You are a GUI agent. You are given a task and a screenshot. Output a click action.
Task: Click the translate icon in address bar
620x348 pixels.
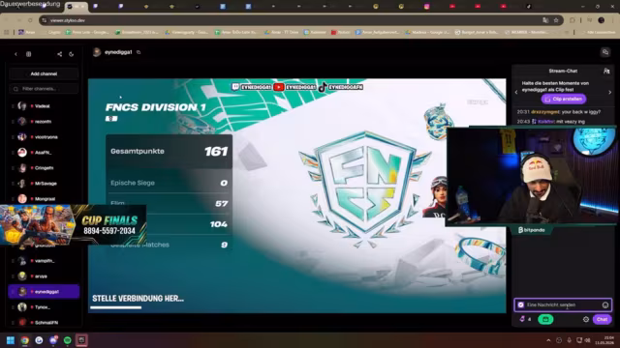pyautogui.click(x=545, y=20)
